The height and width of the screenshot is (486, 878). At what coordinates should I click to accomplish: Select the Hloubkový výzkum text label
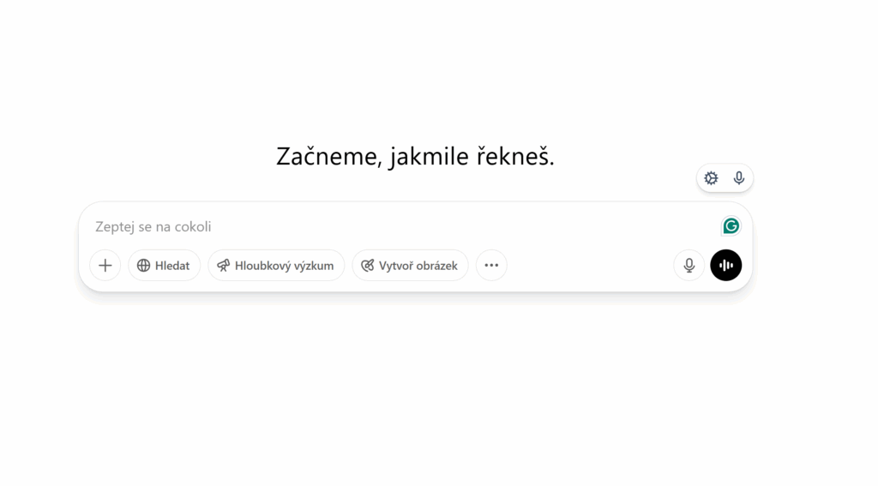coord(285,266)
